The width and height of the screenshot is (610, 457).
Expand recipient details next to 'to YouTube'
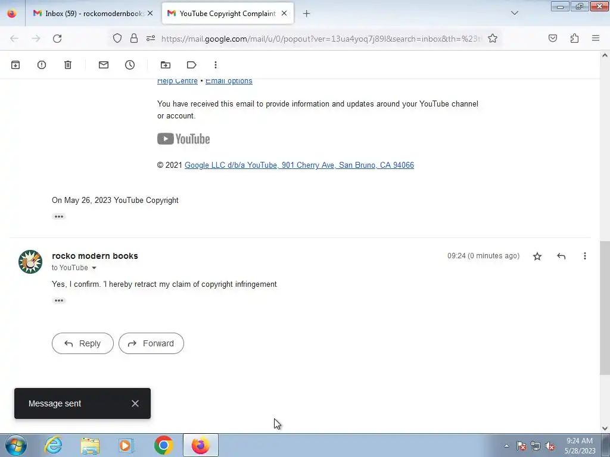coord(94,268)
